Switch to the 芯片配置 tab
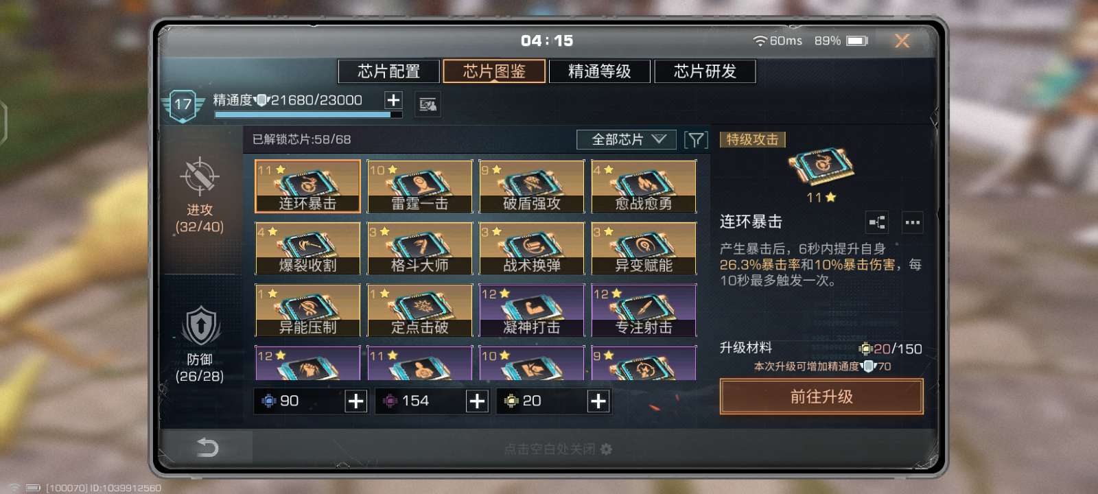The width and height of the screenshot is (1098, 494). pyautogui.click(x=388, y=71)
